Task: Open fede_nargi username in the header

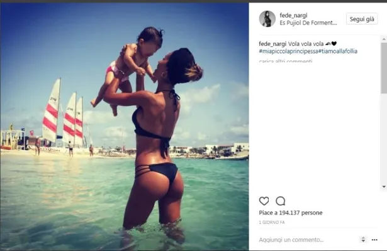Action: click(293, 15)
